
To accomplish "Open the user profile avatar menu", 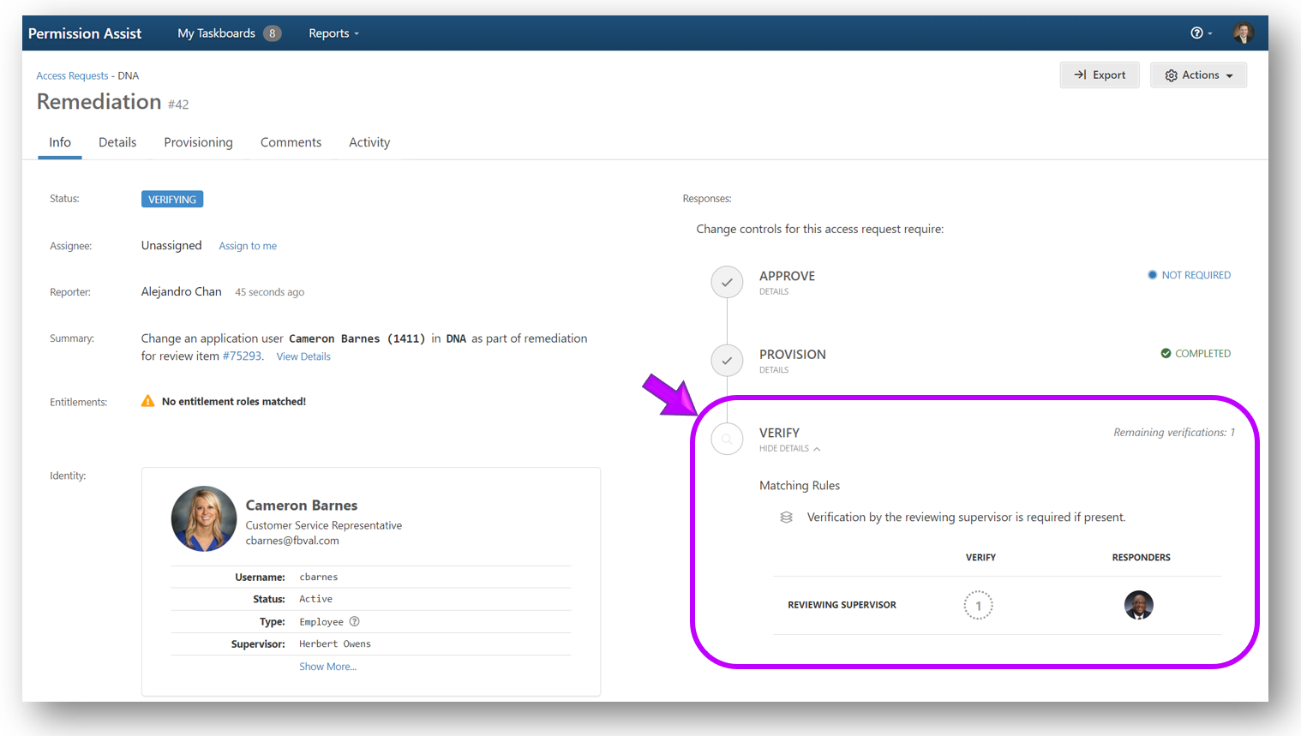I will [x=1243, y=33].
